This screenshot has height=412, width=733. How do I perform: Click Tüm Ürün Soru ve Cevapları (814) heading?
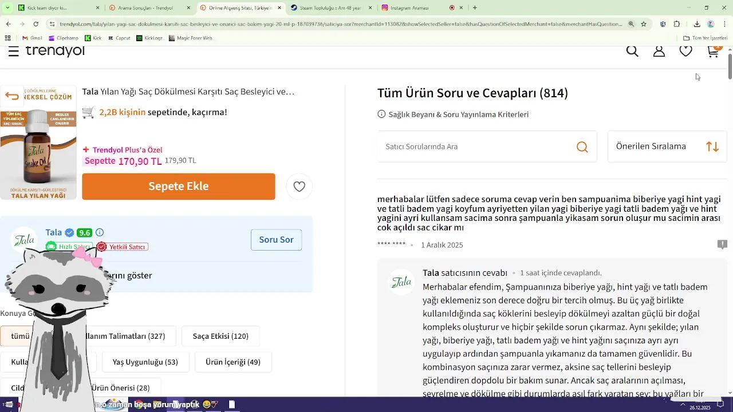coord(472,93)
